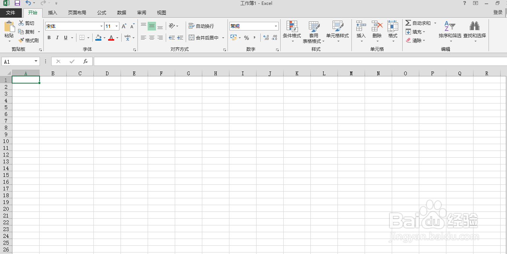Screen dimensions: 507x254
Task: Expand the Number Format dropdown showing 常规
Action: pyautogui.click(x=276, y=26)
